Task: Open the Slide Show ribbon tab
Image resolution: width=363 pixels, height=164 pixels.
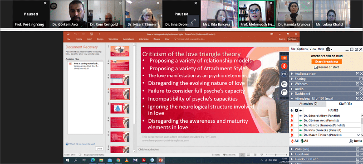Action: coord(143,39)
